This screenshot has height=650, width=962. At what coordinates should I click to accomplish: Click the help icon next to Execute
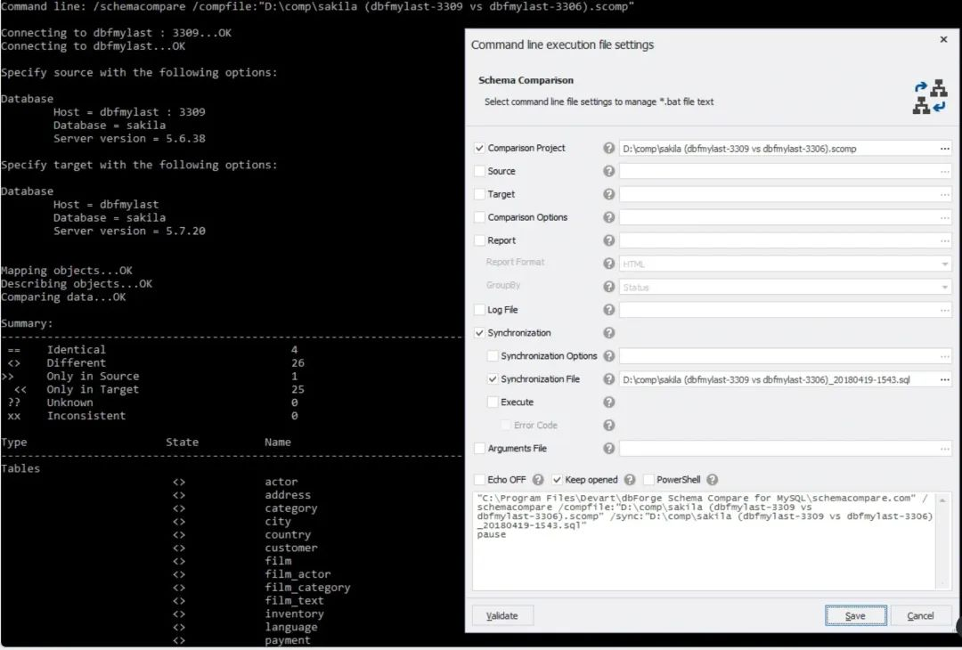point(608,402)
